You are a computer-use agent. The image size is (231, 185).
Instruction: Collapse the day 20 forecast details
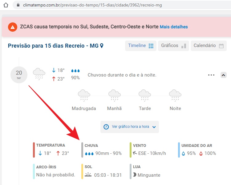click(224, 75)
